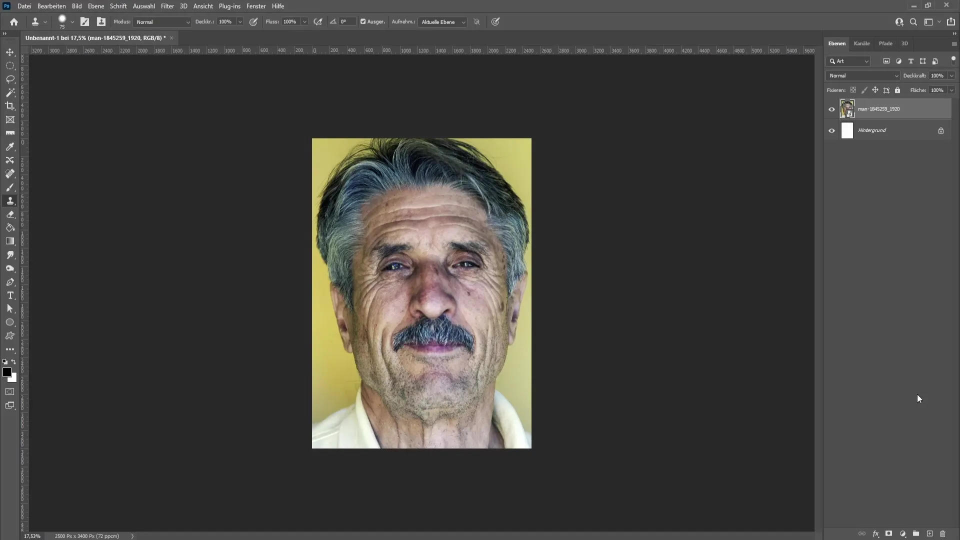Image resolution: width=960 pixels, height=540 pixels.
Task: Click the foreground color swatch
Action: tap(7, 372)
